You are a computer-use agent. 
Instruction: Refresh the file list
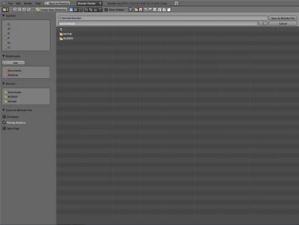click(x=29, y=10)
